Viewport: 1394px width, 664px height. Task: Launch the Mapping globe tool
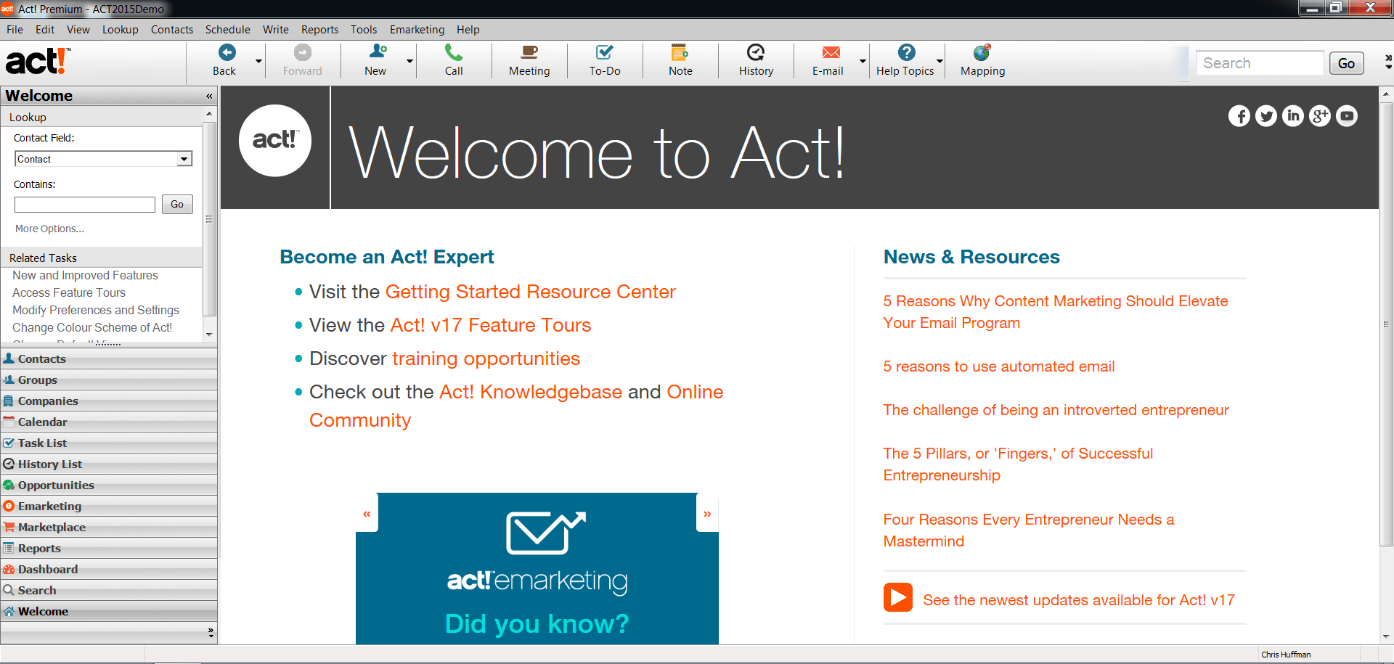(982, 52)
